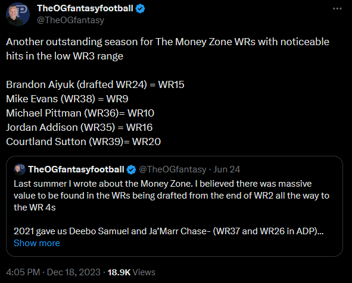Expand quoted tweet with Show more
The image size is (352, 283).
(37, 243)
